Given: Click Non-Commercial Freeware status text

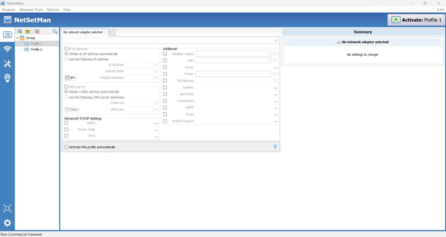Looking at the screenshot, I should click(21, 234).
